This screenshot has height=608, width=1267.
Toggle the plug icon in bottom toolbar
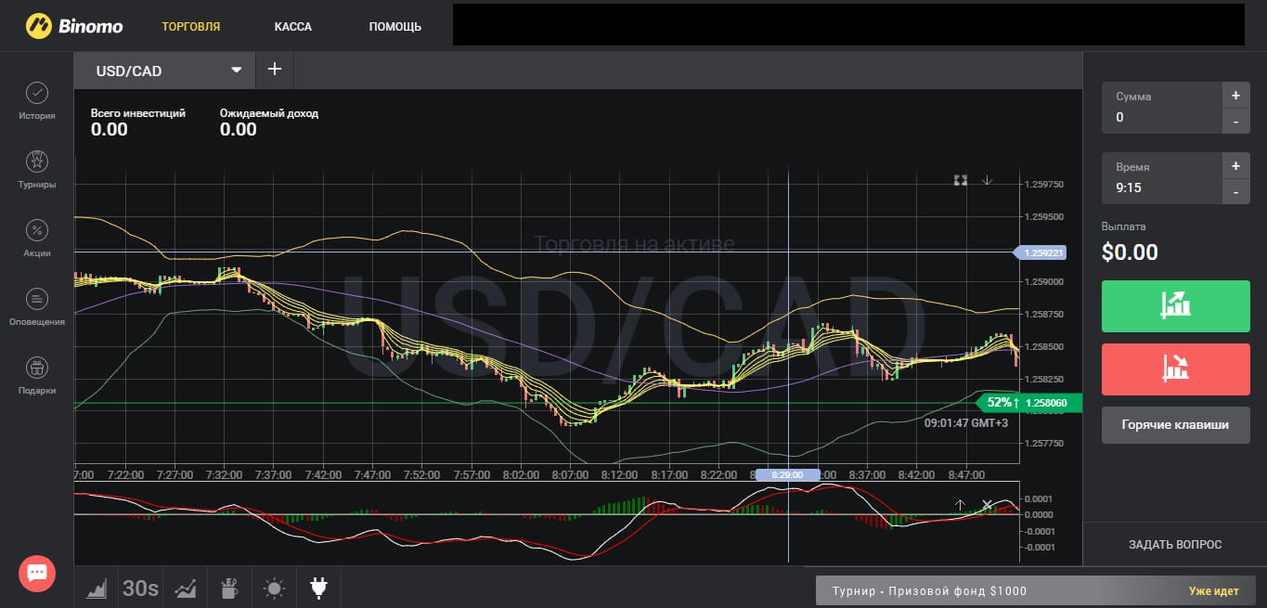(318, 588)
